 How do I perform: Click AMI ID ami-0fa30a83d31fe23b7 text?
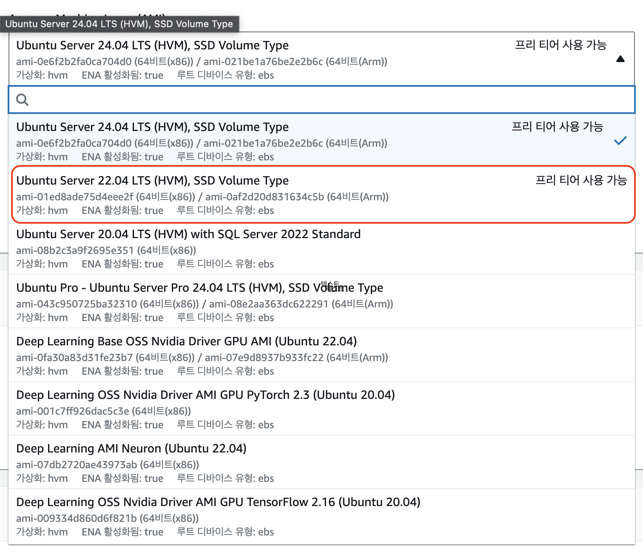[x=74, y=358]
